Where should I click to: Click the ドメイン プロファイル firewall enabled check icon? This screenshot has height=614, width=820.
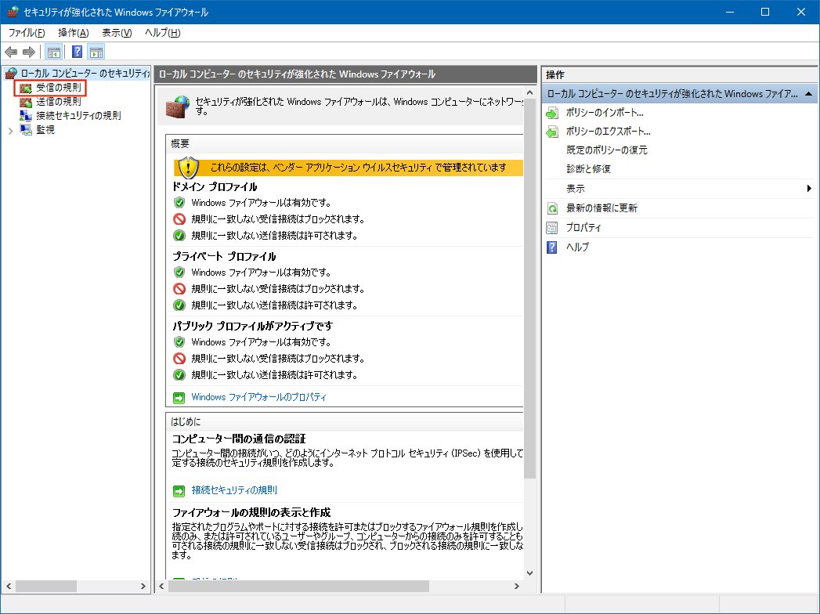[179, 202]
